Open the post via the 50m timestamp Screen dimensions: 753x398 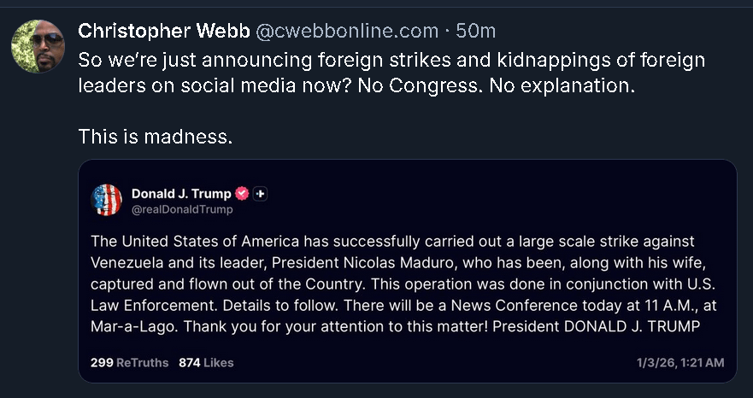click(475, 32)
